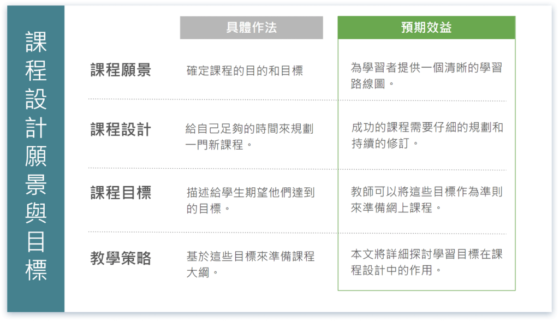Screen dimensions: 559x321
Task: Select the 課程願景 row label
Action: pyautogui.click(x=121, y=70)
